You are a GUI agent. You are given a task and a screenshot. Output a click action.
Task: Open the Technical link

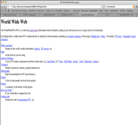(x=4, y=65)
